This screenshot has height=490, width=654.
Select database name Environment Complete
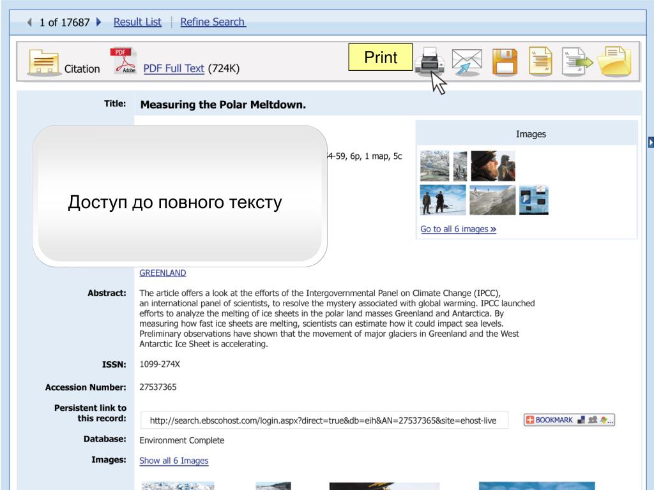pyautogui.click(x=182, y=440)
